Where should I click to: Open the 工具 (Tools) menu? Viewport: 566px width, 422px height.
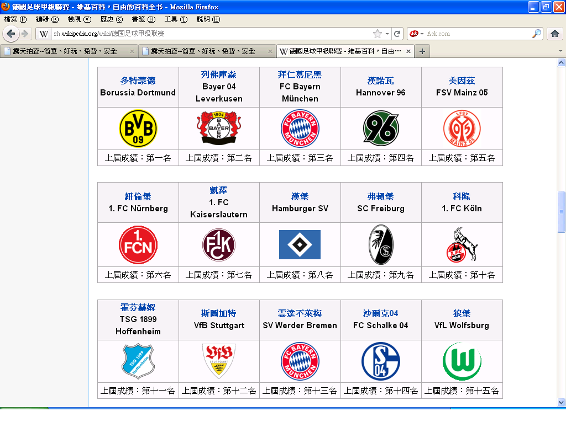tap(176, 19)
